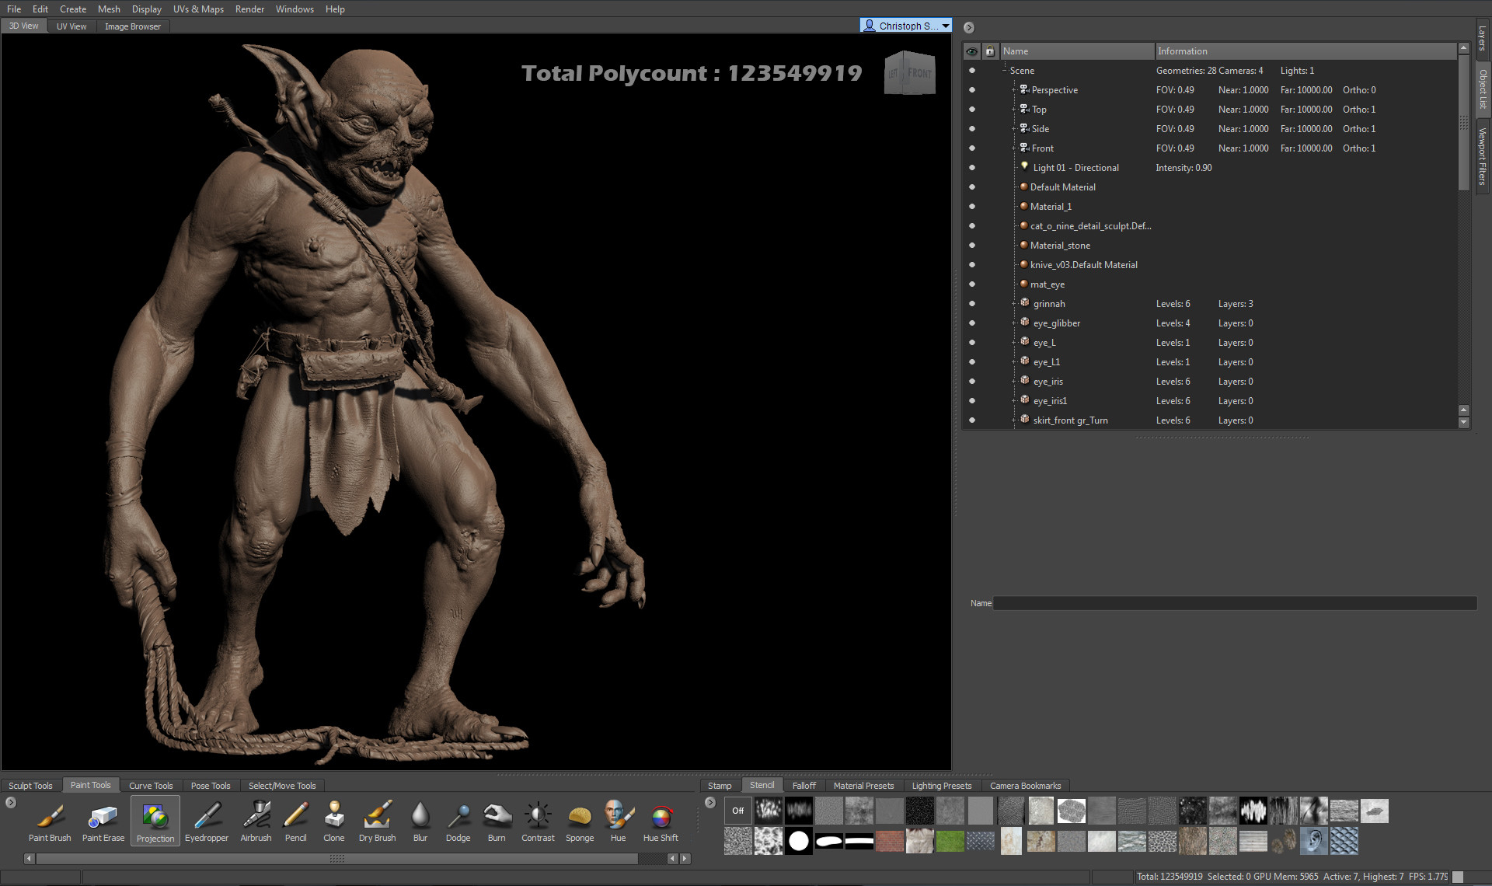The height and width of the screenshot is (886, 1492).
Task: Click the view cube Front face
Action: point(920,74)
